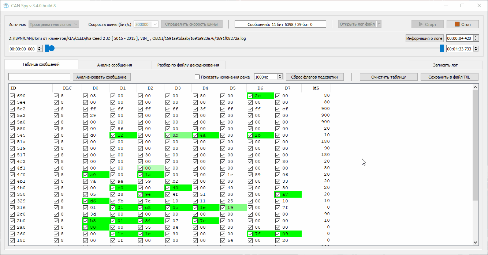488x255 pixels.
Task: Increase the 1000мс interval with up arrow
Action: point(280,76)
